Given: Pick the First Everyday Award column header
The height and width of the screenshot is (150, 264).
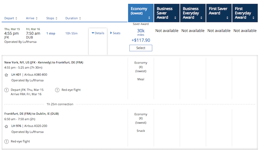Looking at the screenshot, I should pos(245,13).
